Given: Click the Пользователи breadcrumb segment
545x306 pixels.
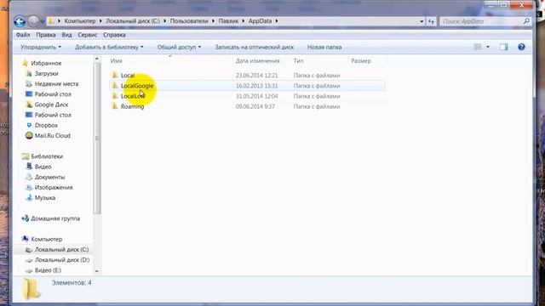Looking at the screenshot, I should pos(189,21).
